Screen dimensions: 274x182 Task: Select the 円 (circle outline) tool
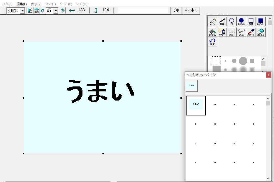click(232, 22)
